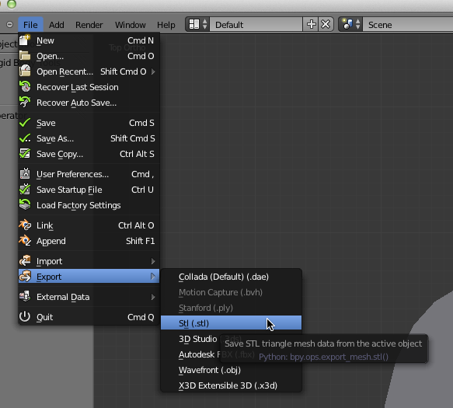The width and height of the screenshot is (453, 408).
Task: Open User Preferences...
Action: coord(89,174)
